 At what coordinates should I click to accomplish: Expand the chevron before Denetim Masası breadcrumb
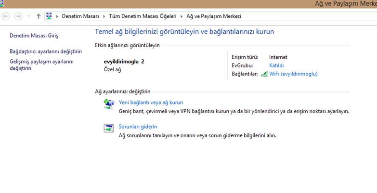[58, 16]
